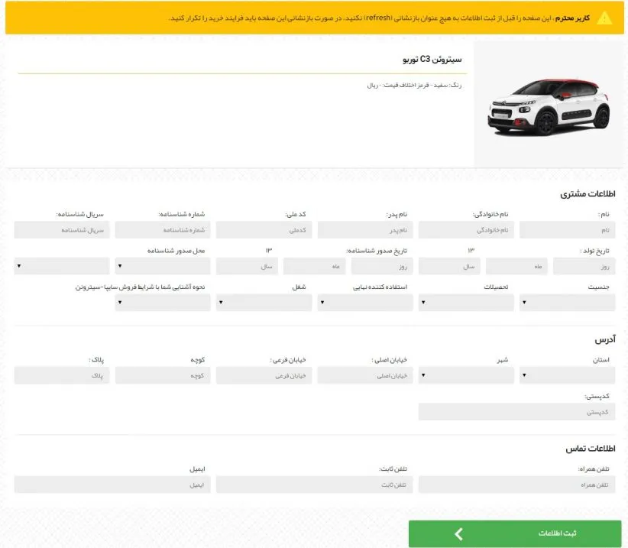Open the جنسیت (gender) dropdown
Screen dimensions: 628x548
coord(567,303)
